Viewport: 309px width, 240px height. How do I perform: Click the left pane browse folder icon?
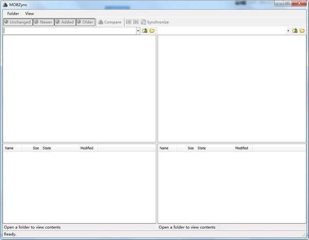click(x=152, y=30)
